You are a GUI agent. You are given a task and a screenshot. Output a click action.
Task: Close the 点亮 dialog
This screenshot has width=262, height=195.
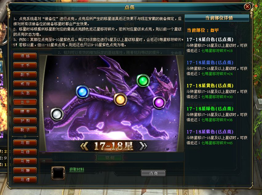(247, 7)
